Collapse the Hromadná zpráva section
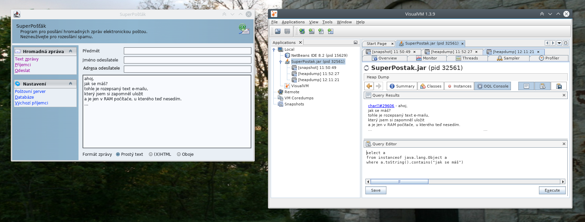The image size is (585, 222). tap(71, 51)
